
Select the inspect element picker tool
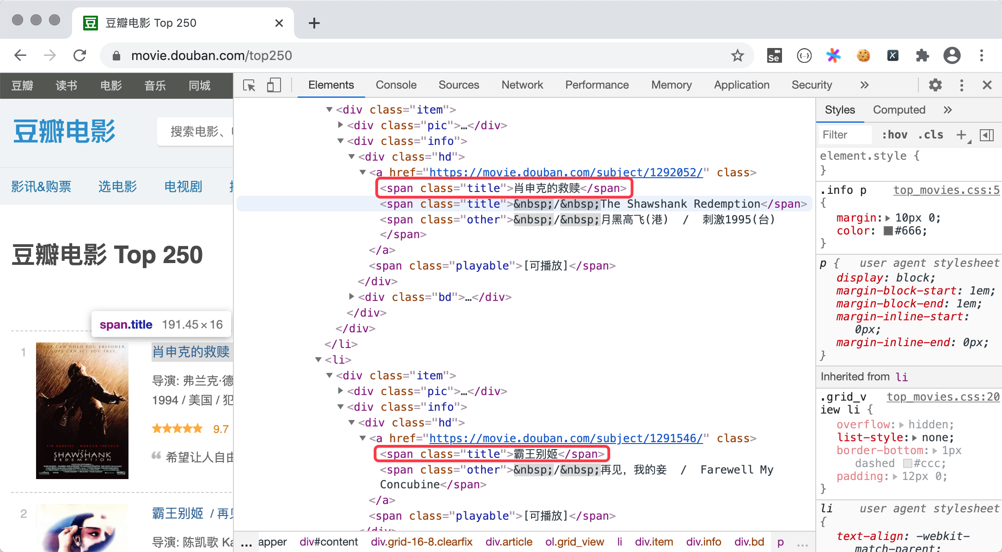250,85
